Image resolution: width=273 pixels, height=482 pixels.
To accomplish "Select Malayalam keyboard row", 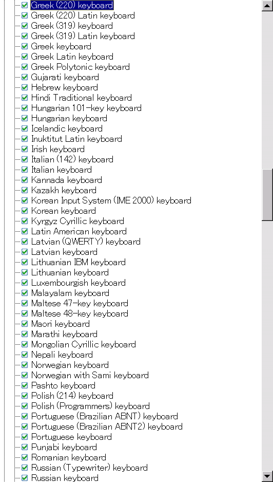I will (70, 293).
